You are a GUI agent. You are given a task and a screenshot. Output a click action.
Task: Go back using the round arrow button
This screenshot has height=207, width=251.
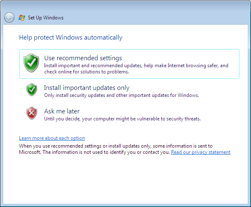click(9, 17)
